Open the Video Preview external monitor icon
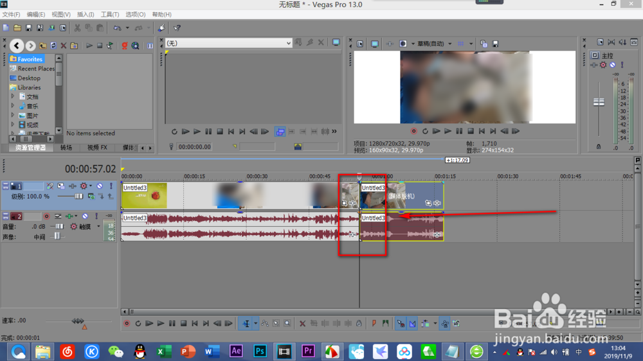This screenshot has height=361, width=643. click(x=375, y=44)
